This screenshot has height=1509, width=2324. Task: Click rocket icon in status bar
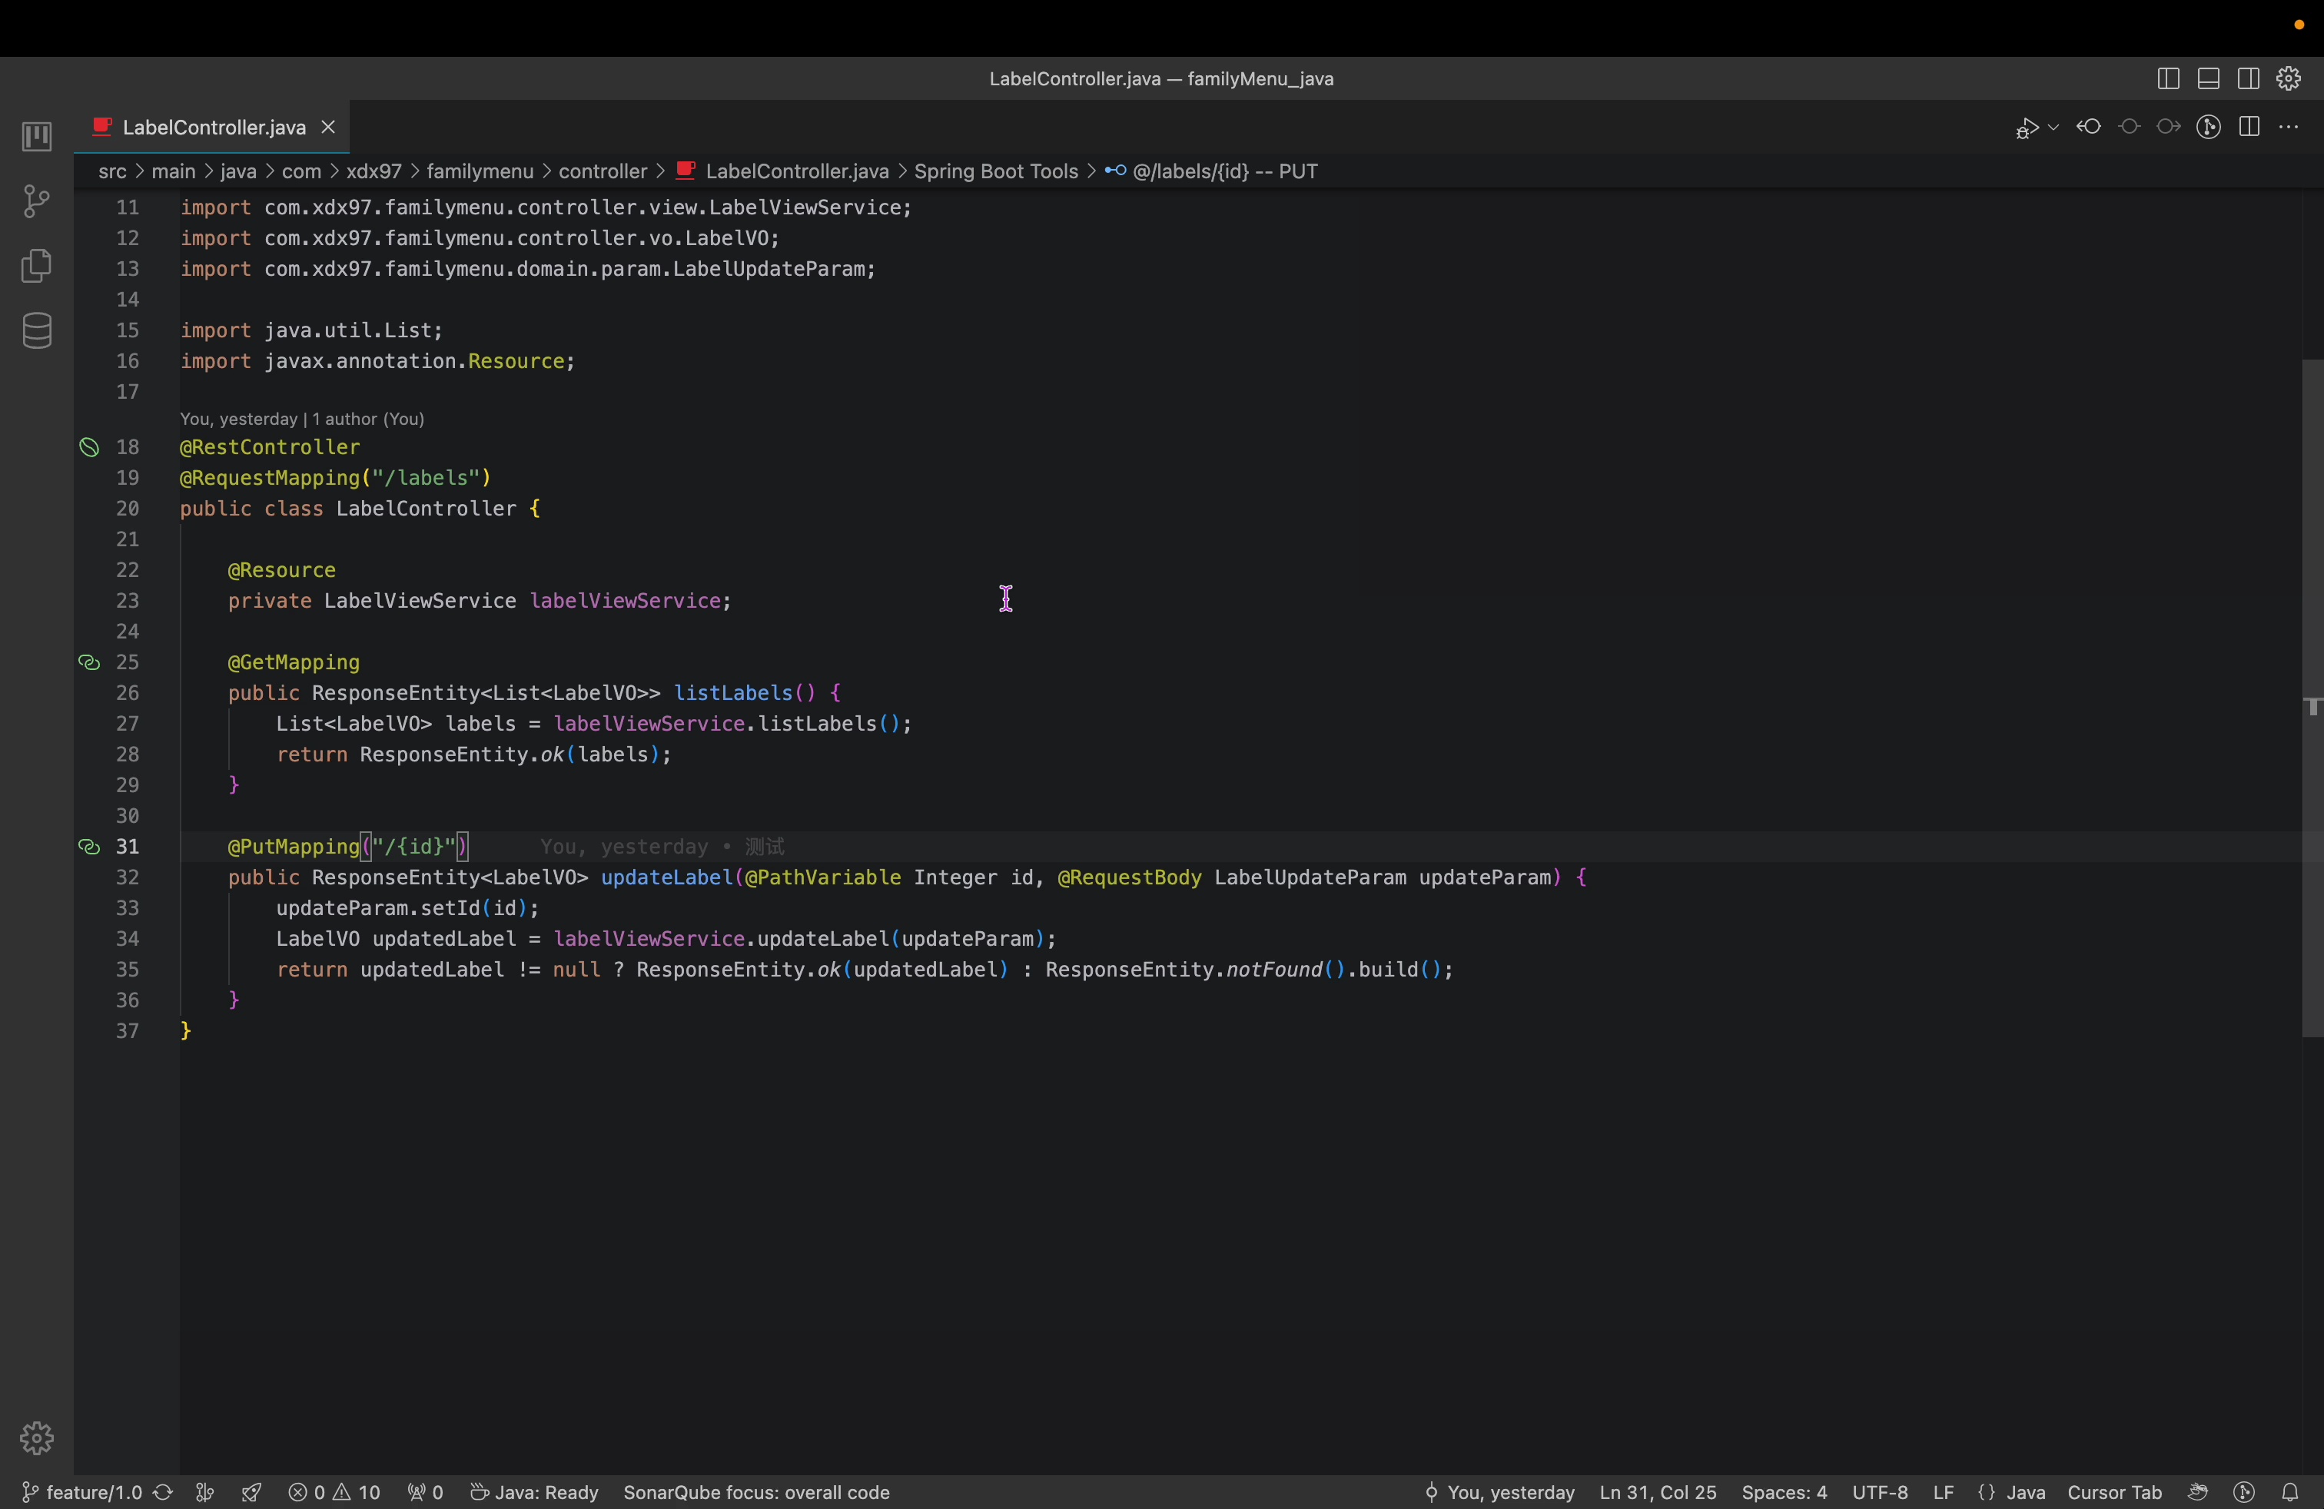252,1492
